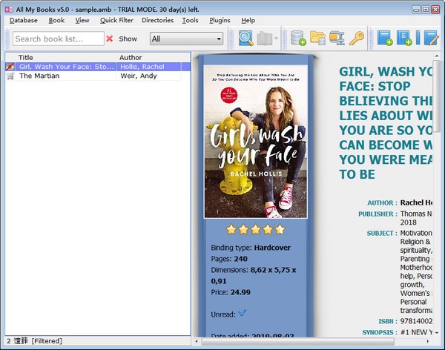
Task: Click the network database toolbar icon
Action: click(x=337, y=38)
